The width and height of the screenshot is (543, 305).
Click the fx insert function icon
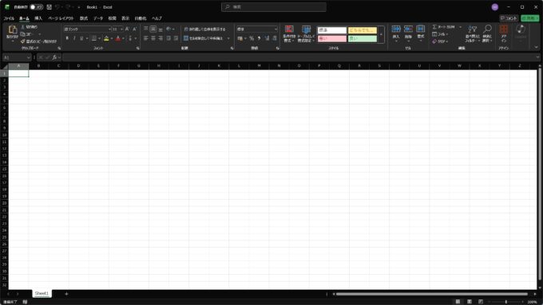[x=54, y=57]
